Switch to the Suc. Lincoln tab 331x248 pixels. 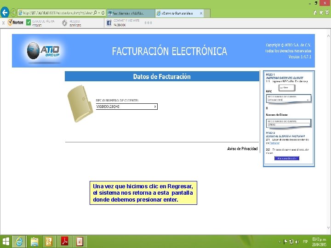click(131, 13)
